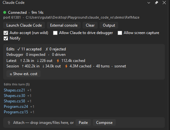Uncheck the Notify checkbox

[6, 38]
